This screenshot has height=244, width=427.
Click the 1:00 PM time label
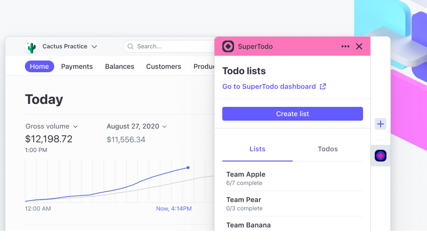click(x=36, y=150)
